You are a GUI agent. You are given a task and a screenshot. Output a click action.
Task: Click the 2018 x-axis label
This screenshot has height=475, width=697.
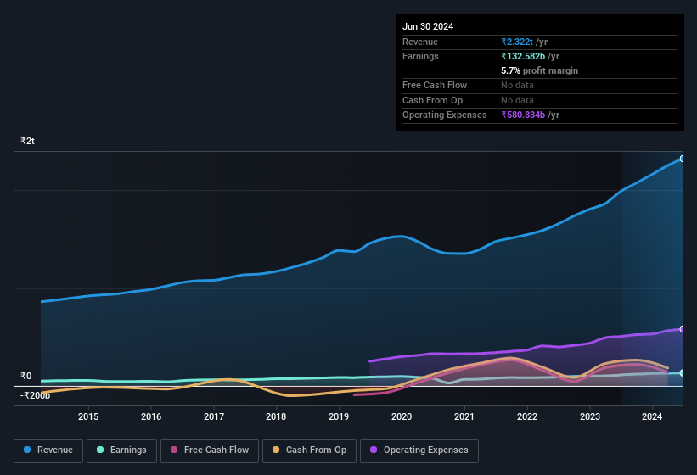276,416
